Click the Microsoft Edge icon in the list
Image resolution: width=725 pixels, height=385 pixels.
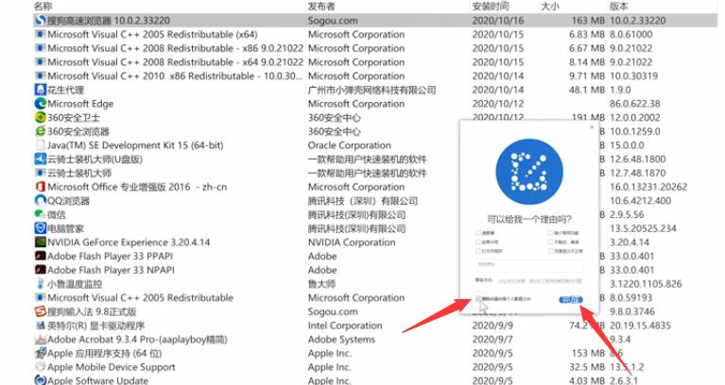pos(41,104)
